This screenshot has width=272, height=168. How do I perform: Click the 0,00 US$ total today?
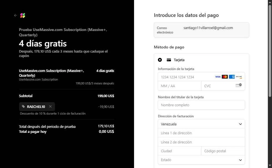pyautogui.click(x=106, y=131)
